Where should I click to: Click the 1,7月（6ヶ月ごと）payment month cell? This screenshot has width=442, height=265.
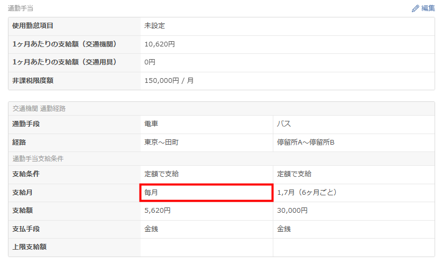[354, 193]
